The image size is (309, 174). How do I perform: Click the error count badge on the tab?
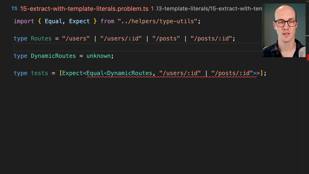point(152,9)
